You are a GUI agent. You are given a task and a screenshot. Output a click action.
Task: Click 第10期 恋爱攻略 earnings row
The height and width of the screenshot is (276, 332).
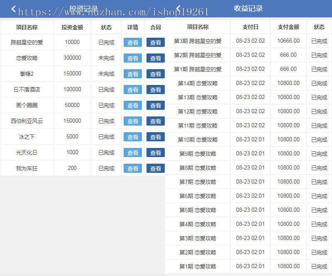(248, 140)
